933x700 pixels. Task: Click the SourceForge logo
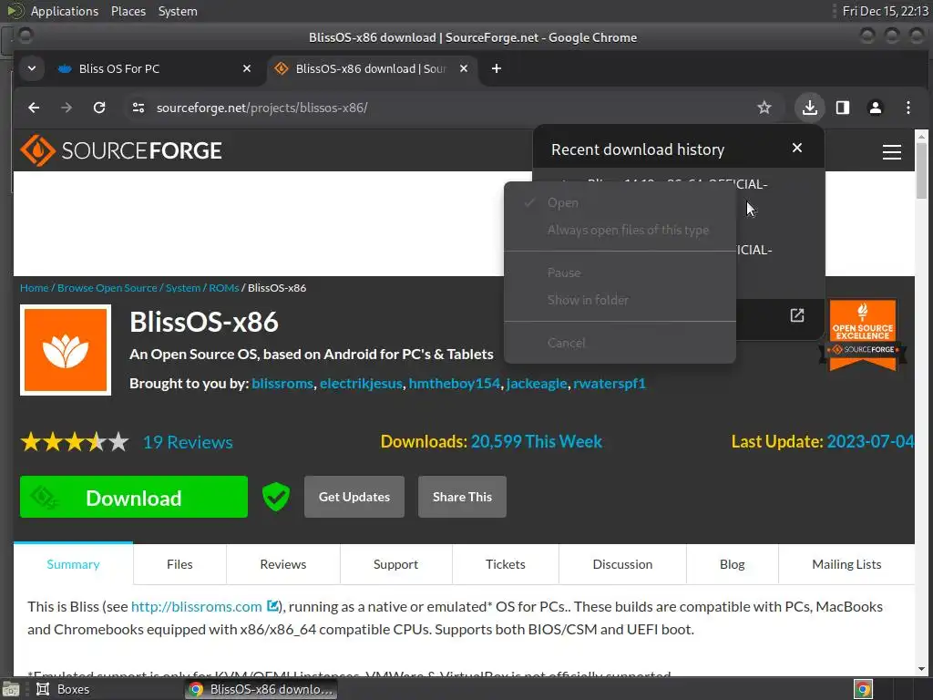(x=121, y=150)
